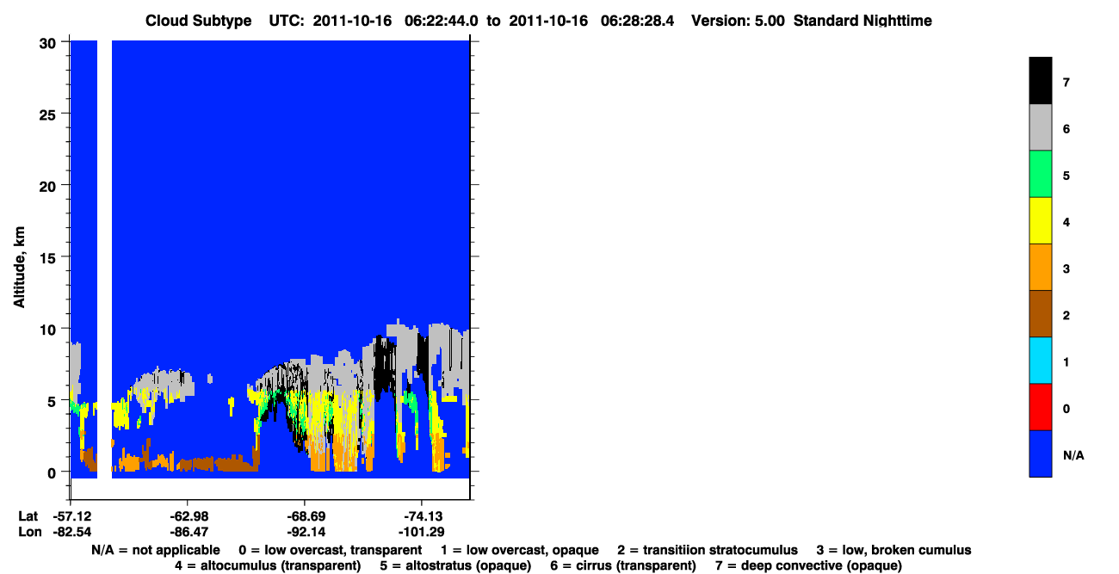This screenshot has height=574, width=1119.
Task: Click the latitude value -68.69
Action: [x=305, y=516]
